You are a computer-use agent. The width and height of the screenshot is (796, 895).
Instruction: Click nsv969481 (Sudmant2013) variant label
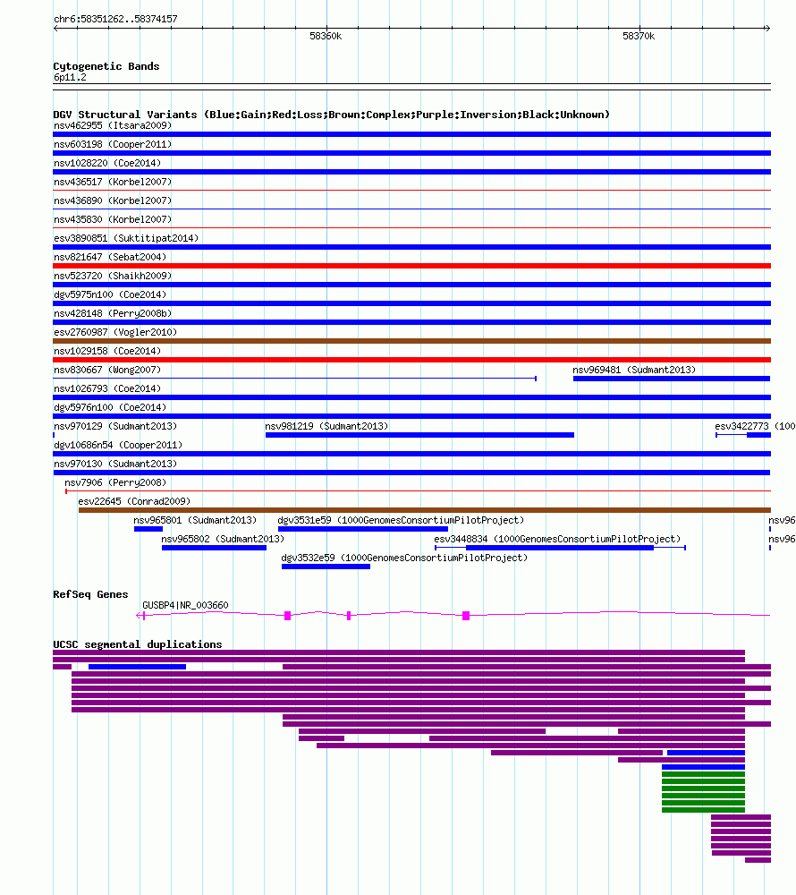(634, 371)
